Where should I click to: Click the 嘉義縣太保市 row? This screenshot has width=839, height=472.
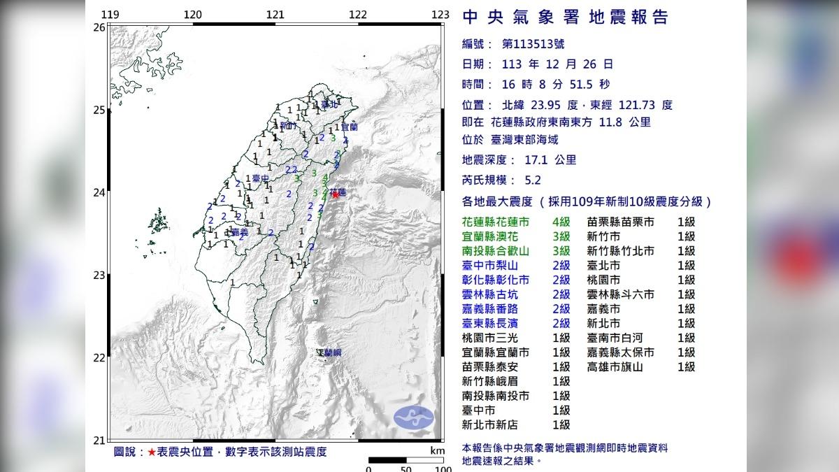point(641,352)
